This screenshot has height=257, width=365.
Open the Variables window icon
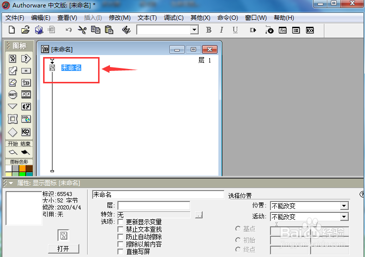tap(296, 30)
